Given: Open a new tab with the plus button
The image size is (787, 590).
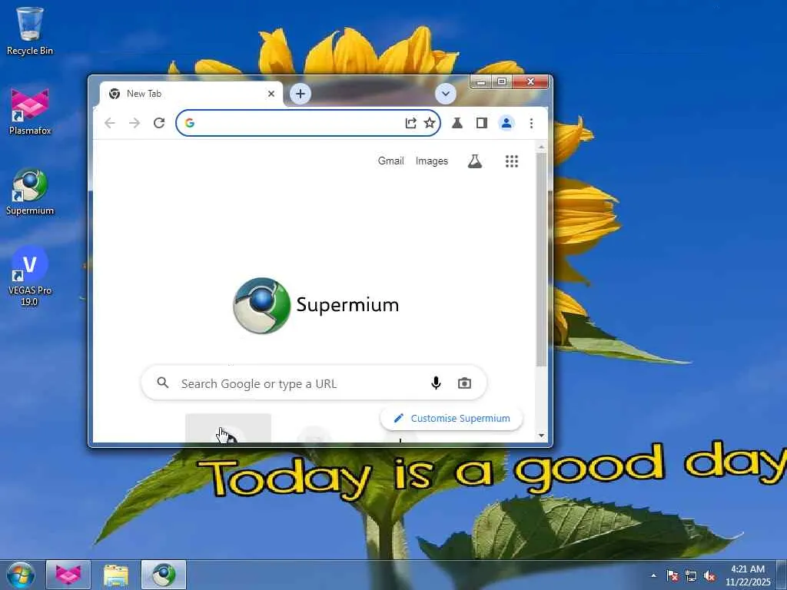Looking at the screenshot, I should pyautogui.click(x=301, y=94).
